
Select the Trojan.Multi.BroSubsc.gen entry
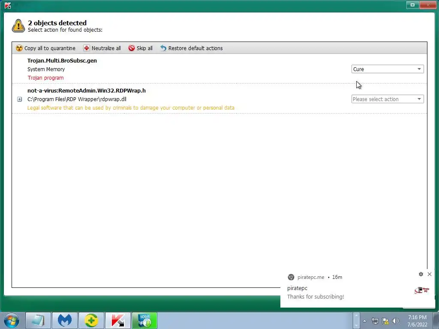[x=62, y=60]
